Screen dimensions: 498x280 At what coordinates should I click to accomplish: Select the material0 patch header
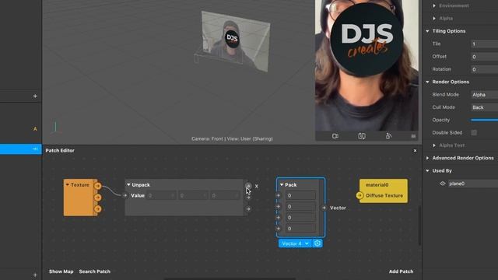[377, 185]
